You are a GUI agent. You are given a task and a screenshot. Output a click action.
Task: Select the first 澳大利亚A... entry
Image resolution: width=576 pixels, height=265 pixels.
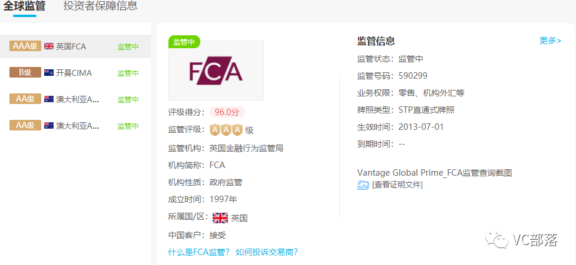pos(75,99)
